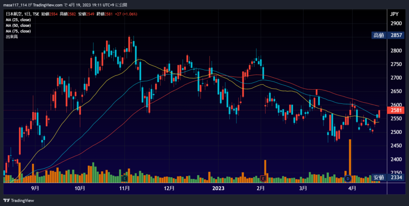This screenshot has height=206, width=409.
Task: Select the 出来高 volume indicator legend
Action: 12,37
